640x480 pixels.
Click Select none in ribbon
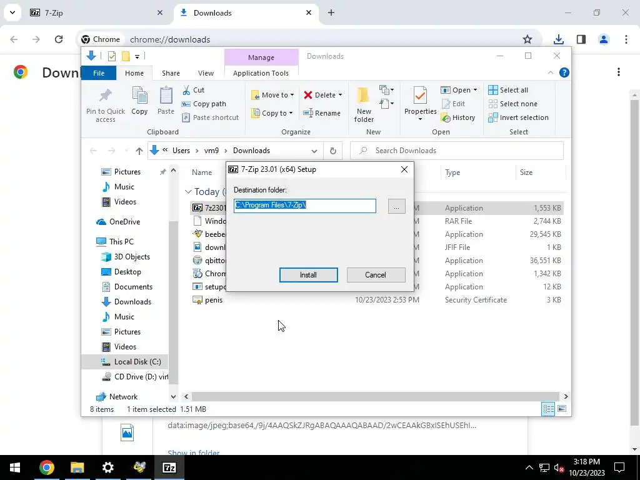(513, 104)
